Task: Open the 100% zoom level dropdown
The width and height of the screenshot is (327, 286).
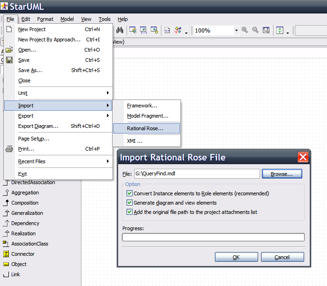Action: coord(236,31)
